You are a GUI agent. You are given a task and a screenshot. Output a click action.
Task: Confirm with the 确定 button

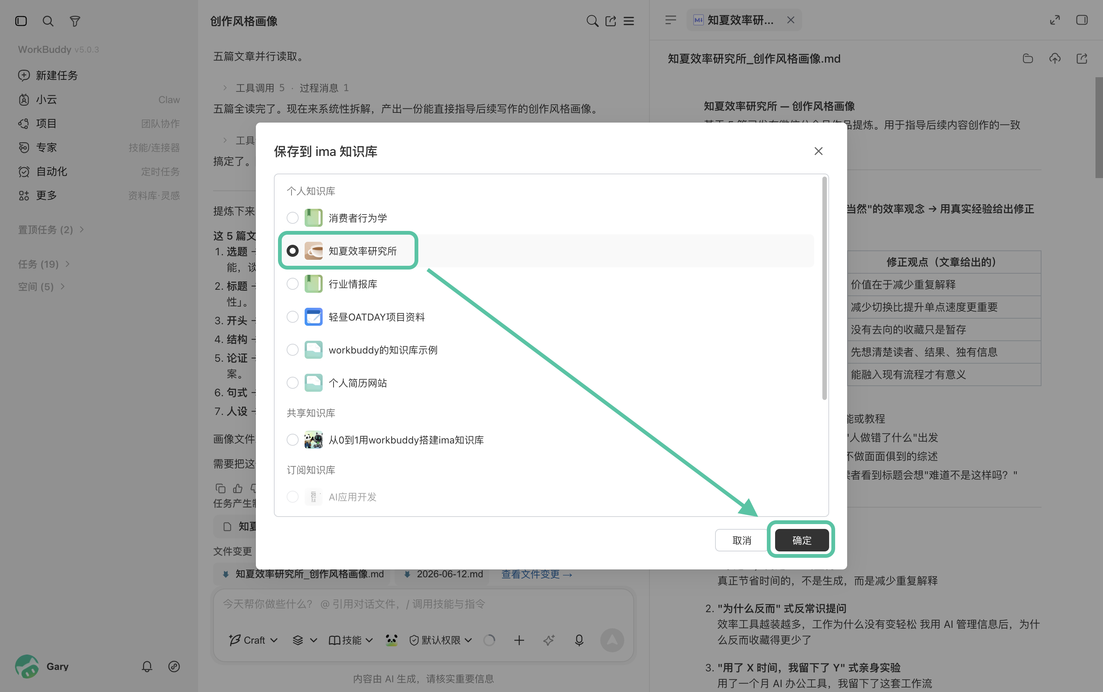coord(802,540)
